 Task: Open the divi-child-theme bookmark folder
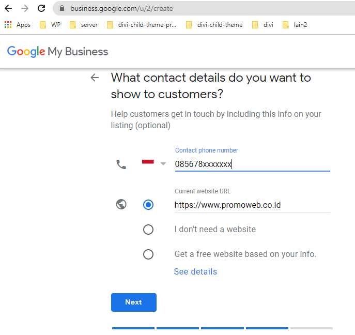214,25
